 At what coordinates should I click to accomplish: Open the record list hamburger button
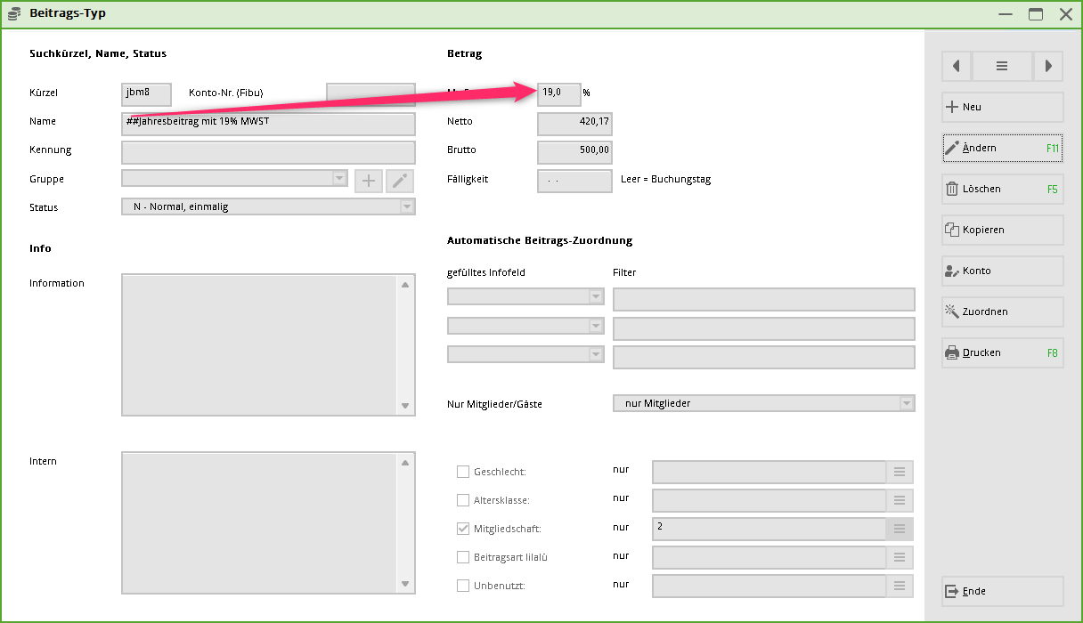(1002, 66)
